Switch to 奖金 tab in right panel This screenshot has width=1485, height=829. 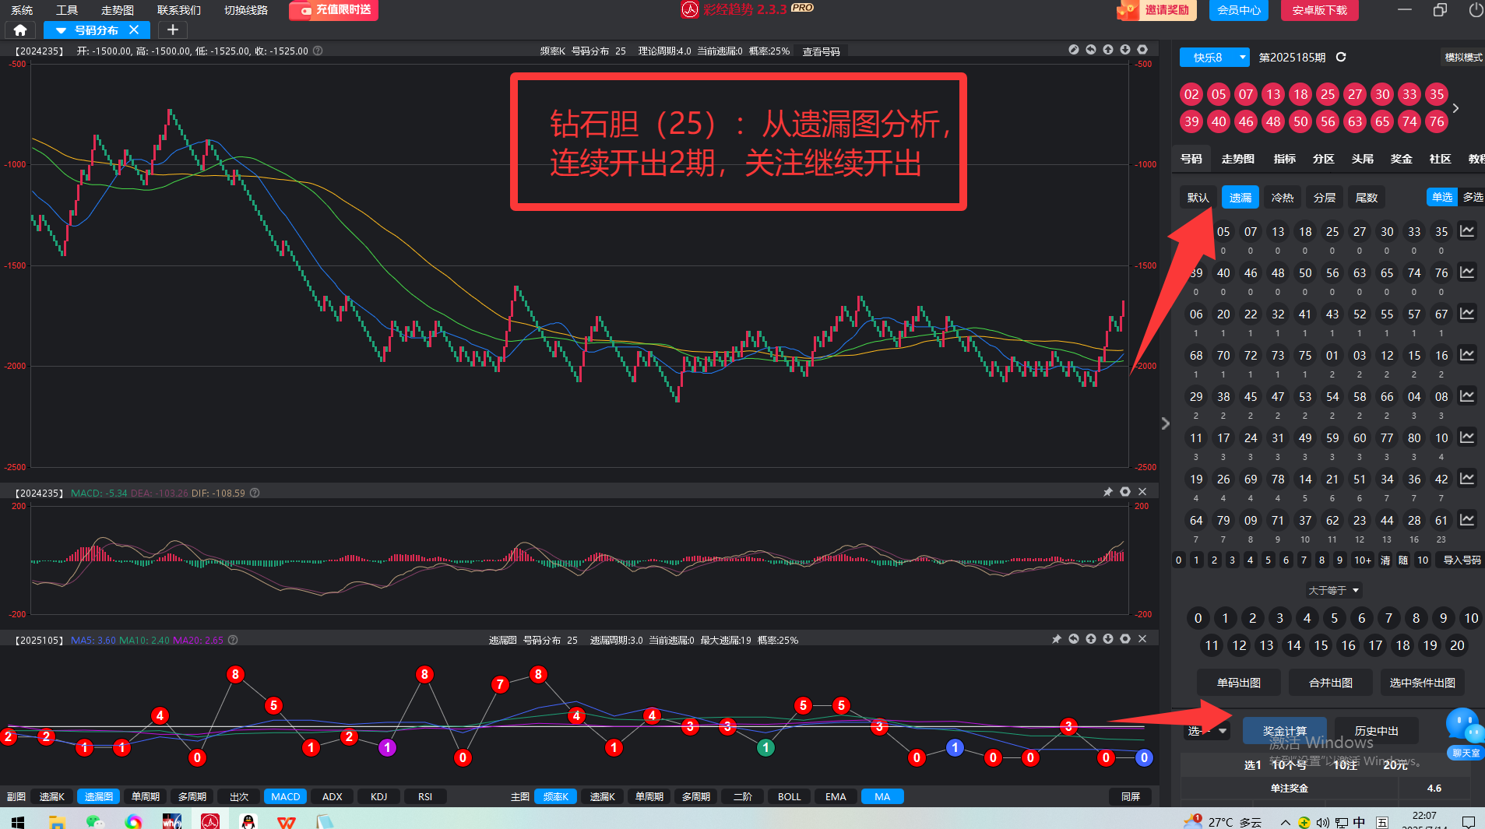[1401, 158]
